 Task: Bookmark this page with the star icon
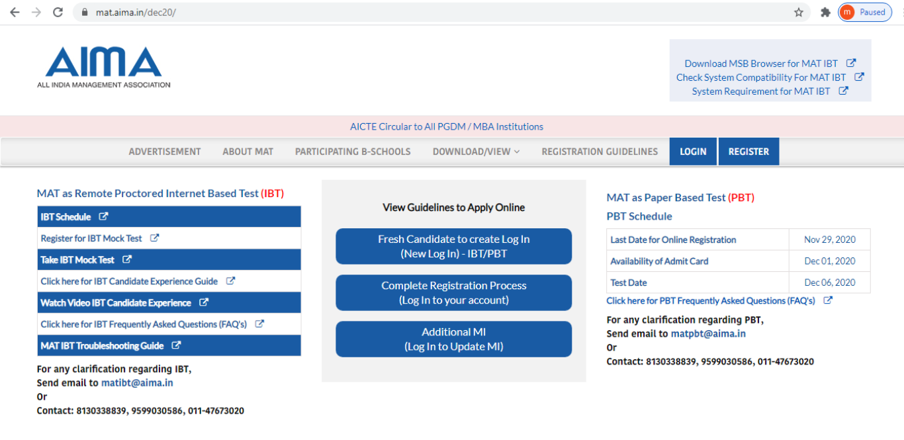tap(798, 12)
